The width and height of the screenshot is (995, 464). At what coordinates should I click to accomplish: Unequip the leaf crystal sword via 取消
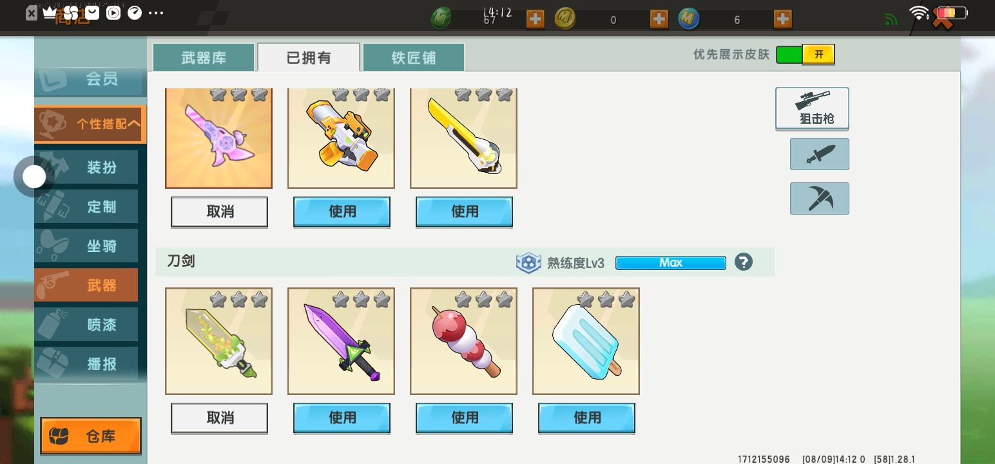[219, 418]
